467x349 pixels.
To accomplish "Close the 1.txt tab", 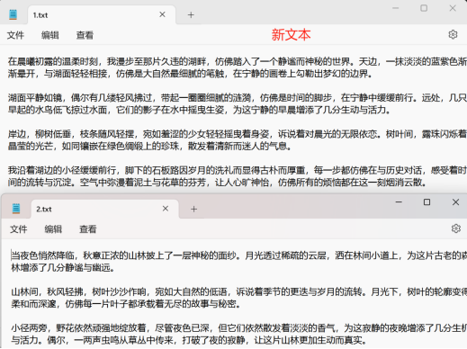I will tap(162, 14).
